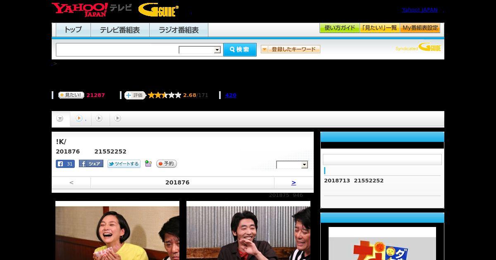Open the laughing man photo thumbnail
This screenshot has width=496, height=260.
pos(248,231)
